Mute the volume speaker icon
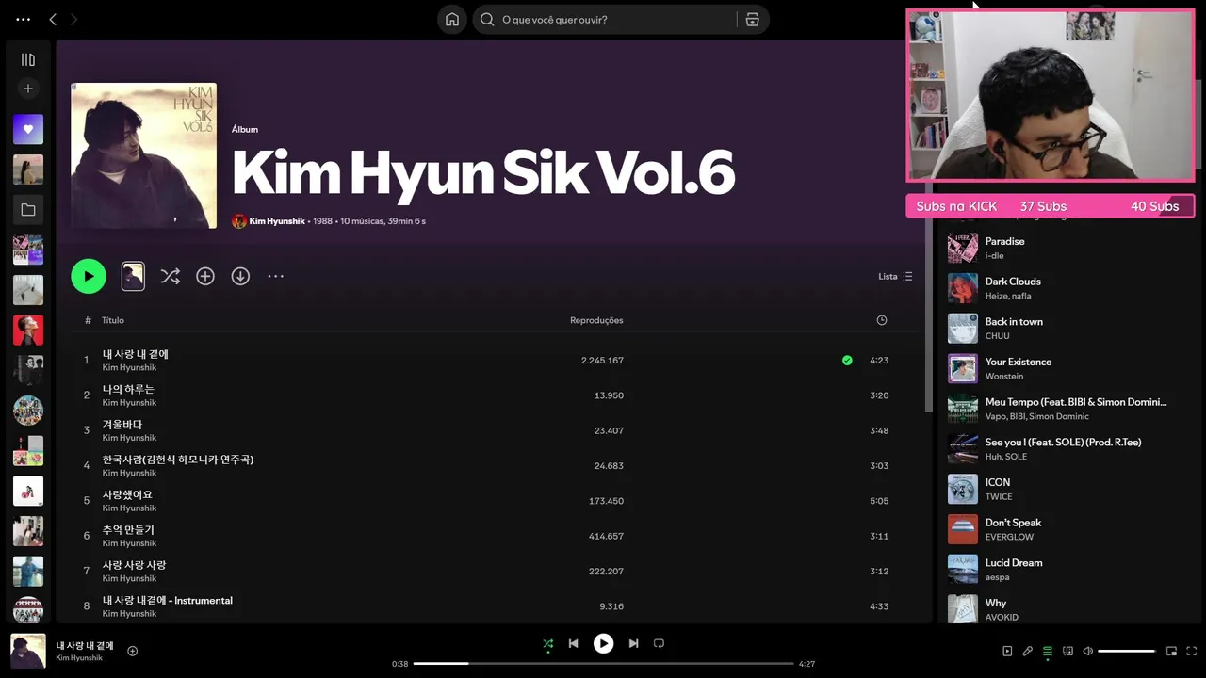This screenshot has width=1206, height=678. [1088, 651]
